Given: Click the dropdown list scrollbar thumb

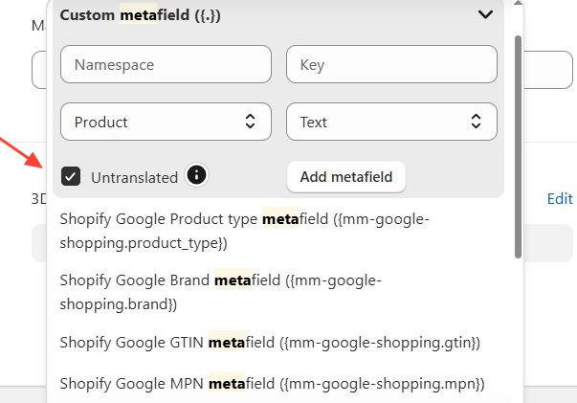Looking at the screenshot, I should pyautogui.click(x=518, y=147).
